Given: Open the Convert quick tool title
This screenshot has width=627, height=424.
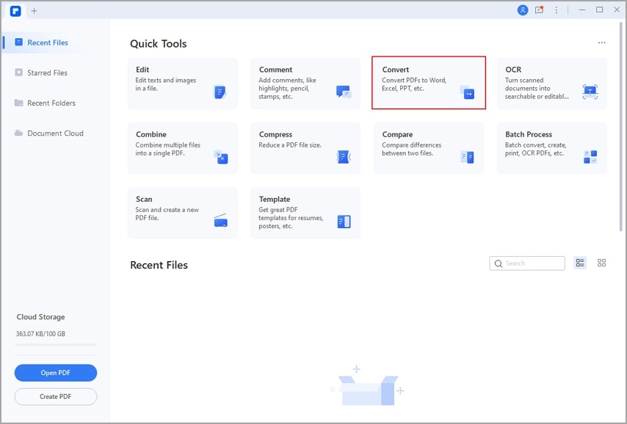Looking at the screenshot, I should [x=396, y=70].
